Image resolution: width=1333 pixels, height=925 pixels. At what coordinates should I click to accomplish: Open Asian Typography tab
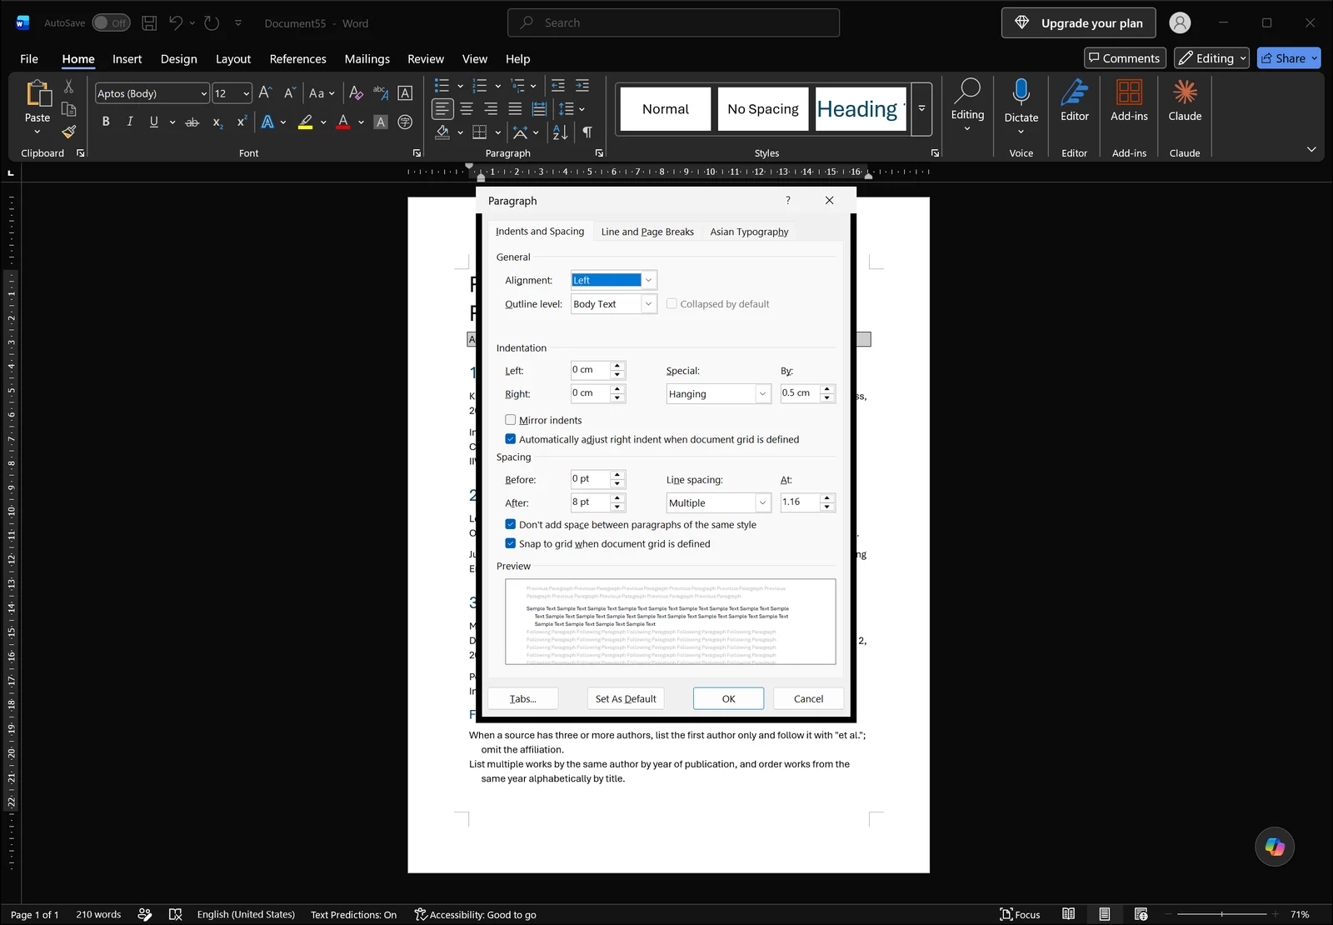(749, 232)
